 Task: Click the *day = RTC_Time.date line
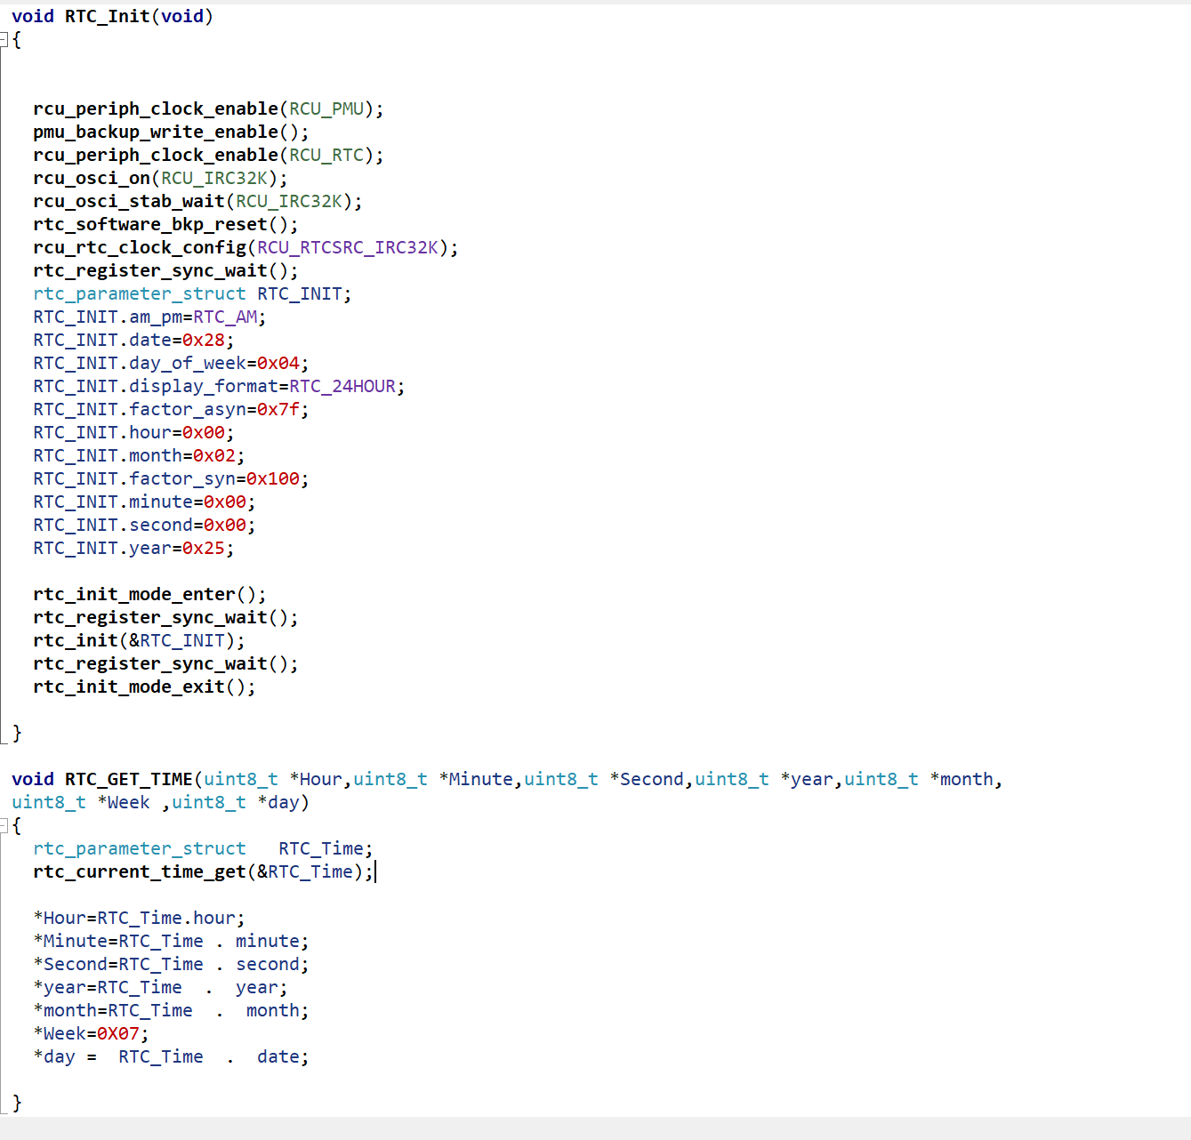click(x=171, y=1057)
